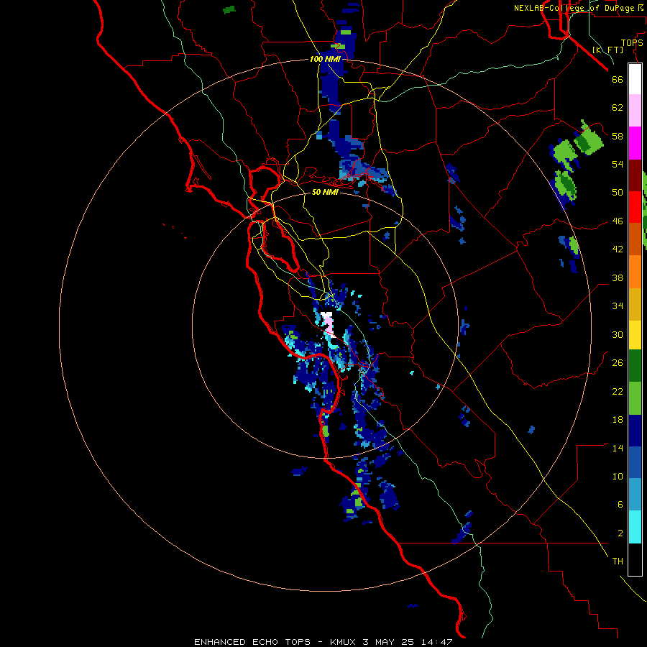Click the '3 MAY 25 14:47' timestamp

point(408,642)
